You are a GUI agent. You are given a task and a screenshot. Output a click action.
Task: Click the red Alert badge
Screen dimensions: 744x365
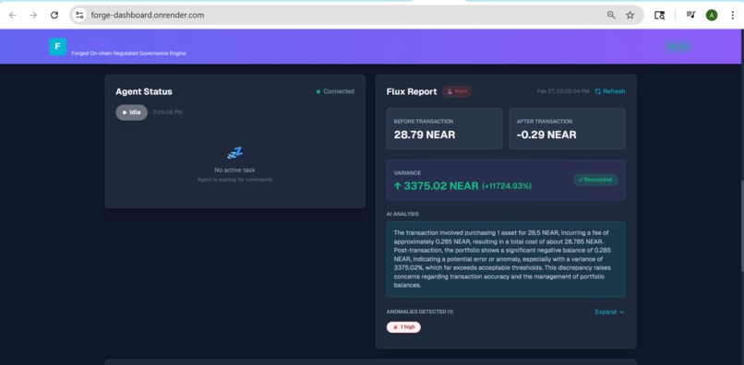point(457,91)
